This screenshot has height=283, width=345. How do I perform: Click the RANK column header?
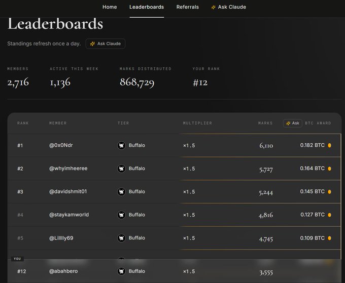click(x=23, y=123)
